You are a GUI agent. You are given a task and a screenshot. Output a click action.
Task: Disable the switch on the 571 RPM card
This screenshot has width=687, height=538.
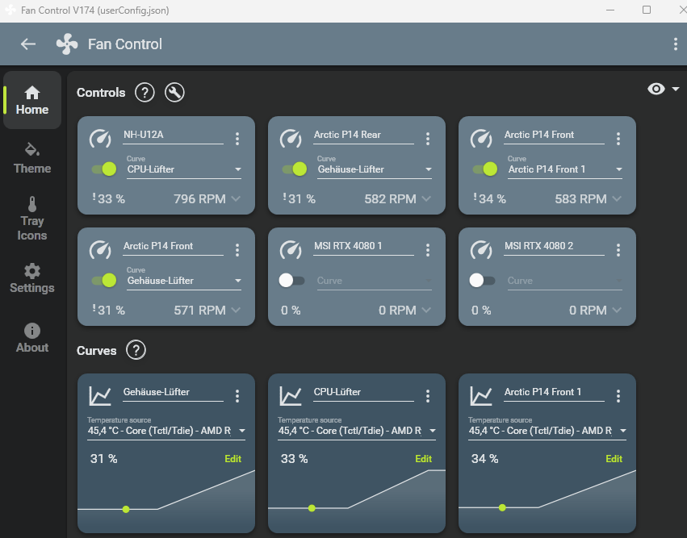click(104, 280)
